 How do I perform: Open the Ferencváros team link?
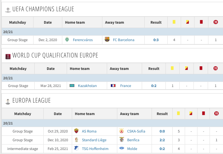[83, 40]
